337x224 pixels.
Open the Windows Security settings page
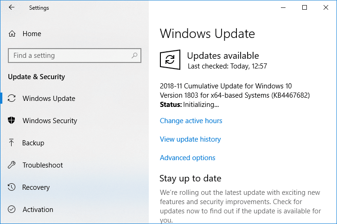(x=50, y=121)
